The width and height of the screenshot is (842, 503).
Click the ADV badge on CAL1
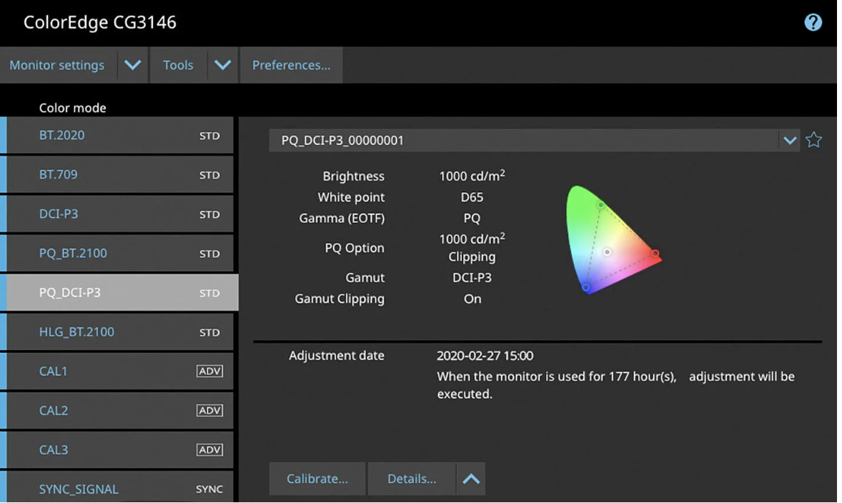209,371
